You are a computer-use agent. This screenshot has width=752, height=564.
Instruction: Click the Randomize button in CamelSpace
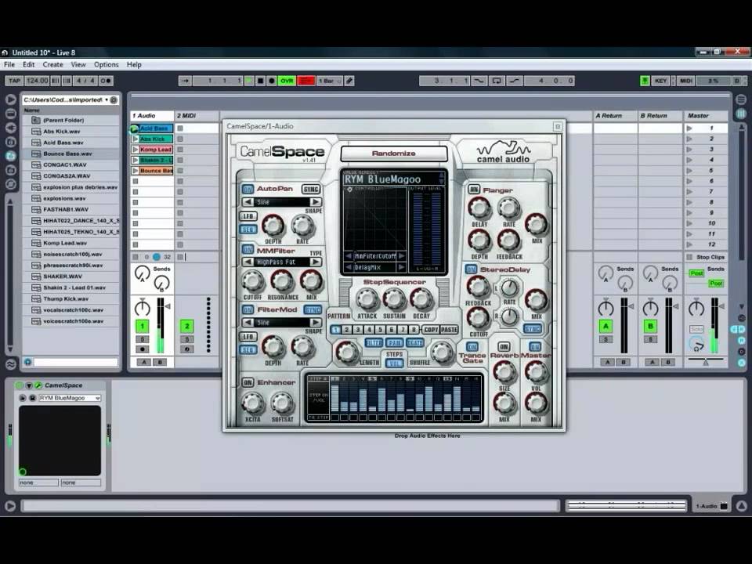[x=394, y=154]
